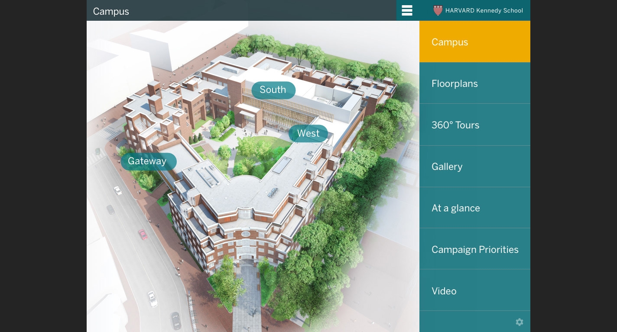Viewport: 617px width, 332px height.
Task: Open the Floorplans menu item
Action: 475,83
